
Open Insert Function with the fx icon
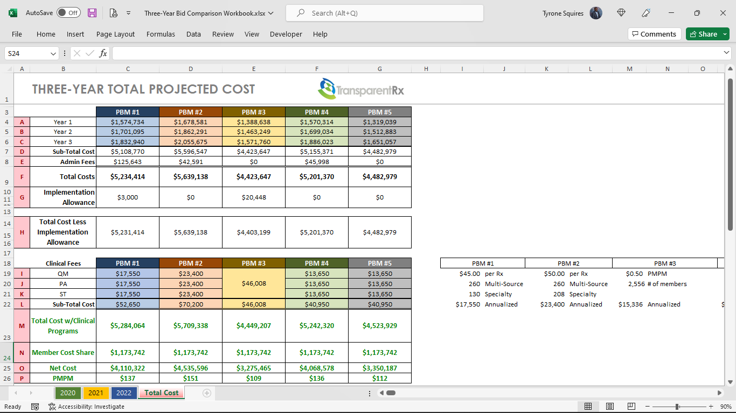(x=102, y=53)
